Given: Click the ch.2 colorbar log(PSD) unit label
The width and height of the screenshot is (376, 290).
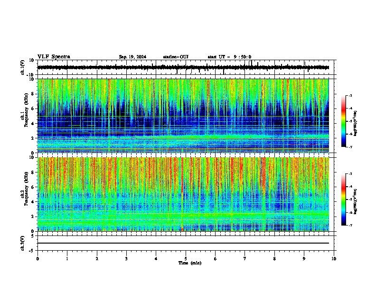Looking at the screenshot, I should pos(356,202).
